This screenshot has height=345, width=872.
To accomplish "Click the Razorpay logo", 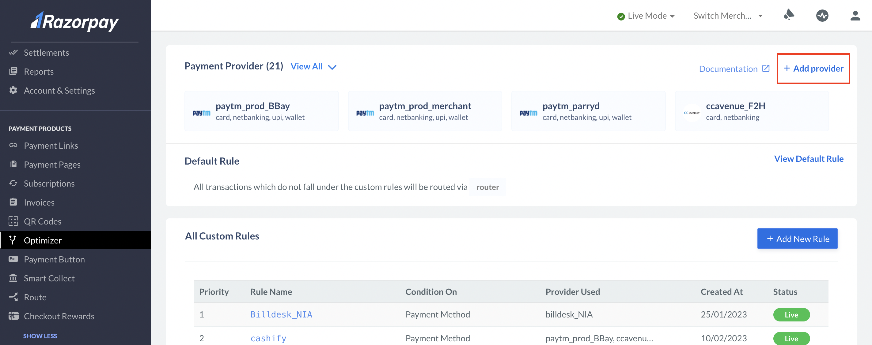I will click(x=74, y=22).
